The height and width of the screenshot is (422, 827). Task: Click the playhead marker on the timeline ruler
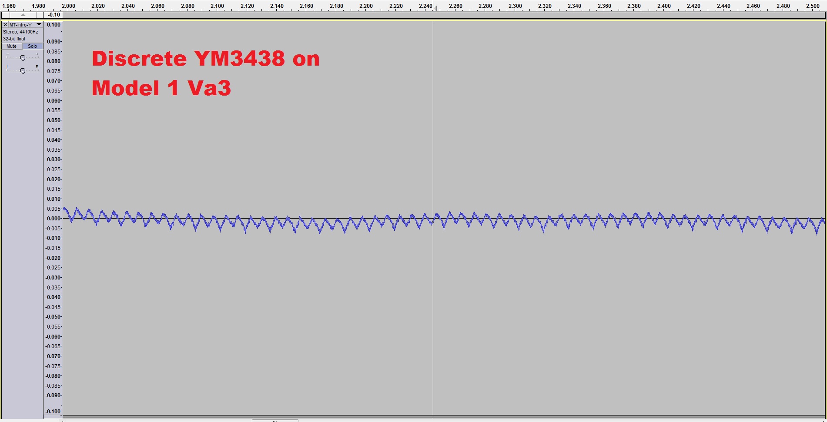435,7
